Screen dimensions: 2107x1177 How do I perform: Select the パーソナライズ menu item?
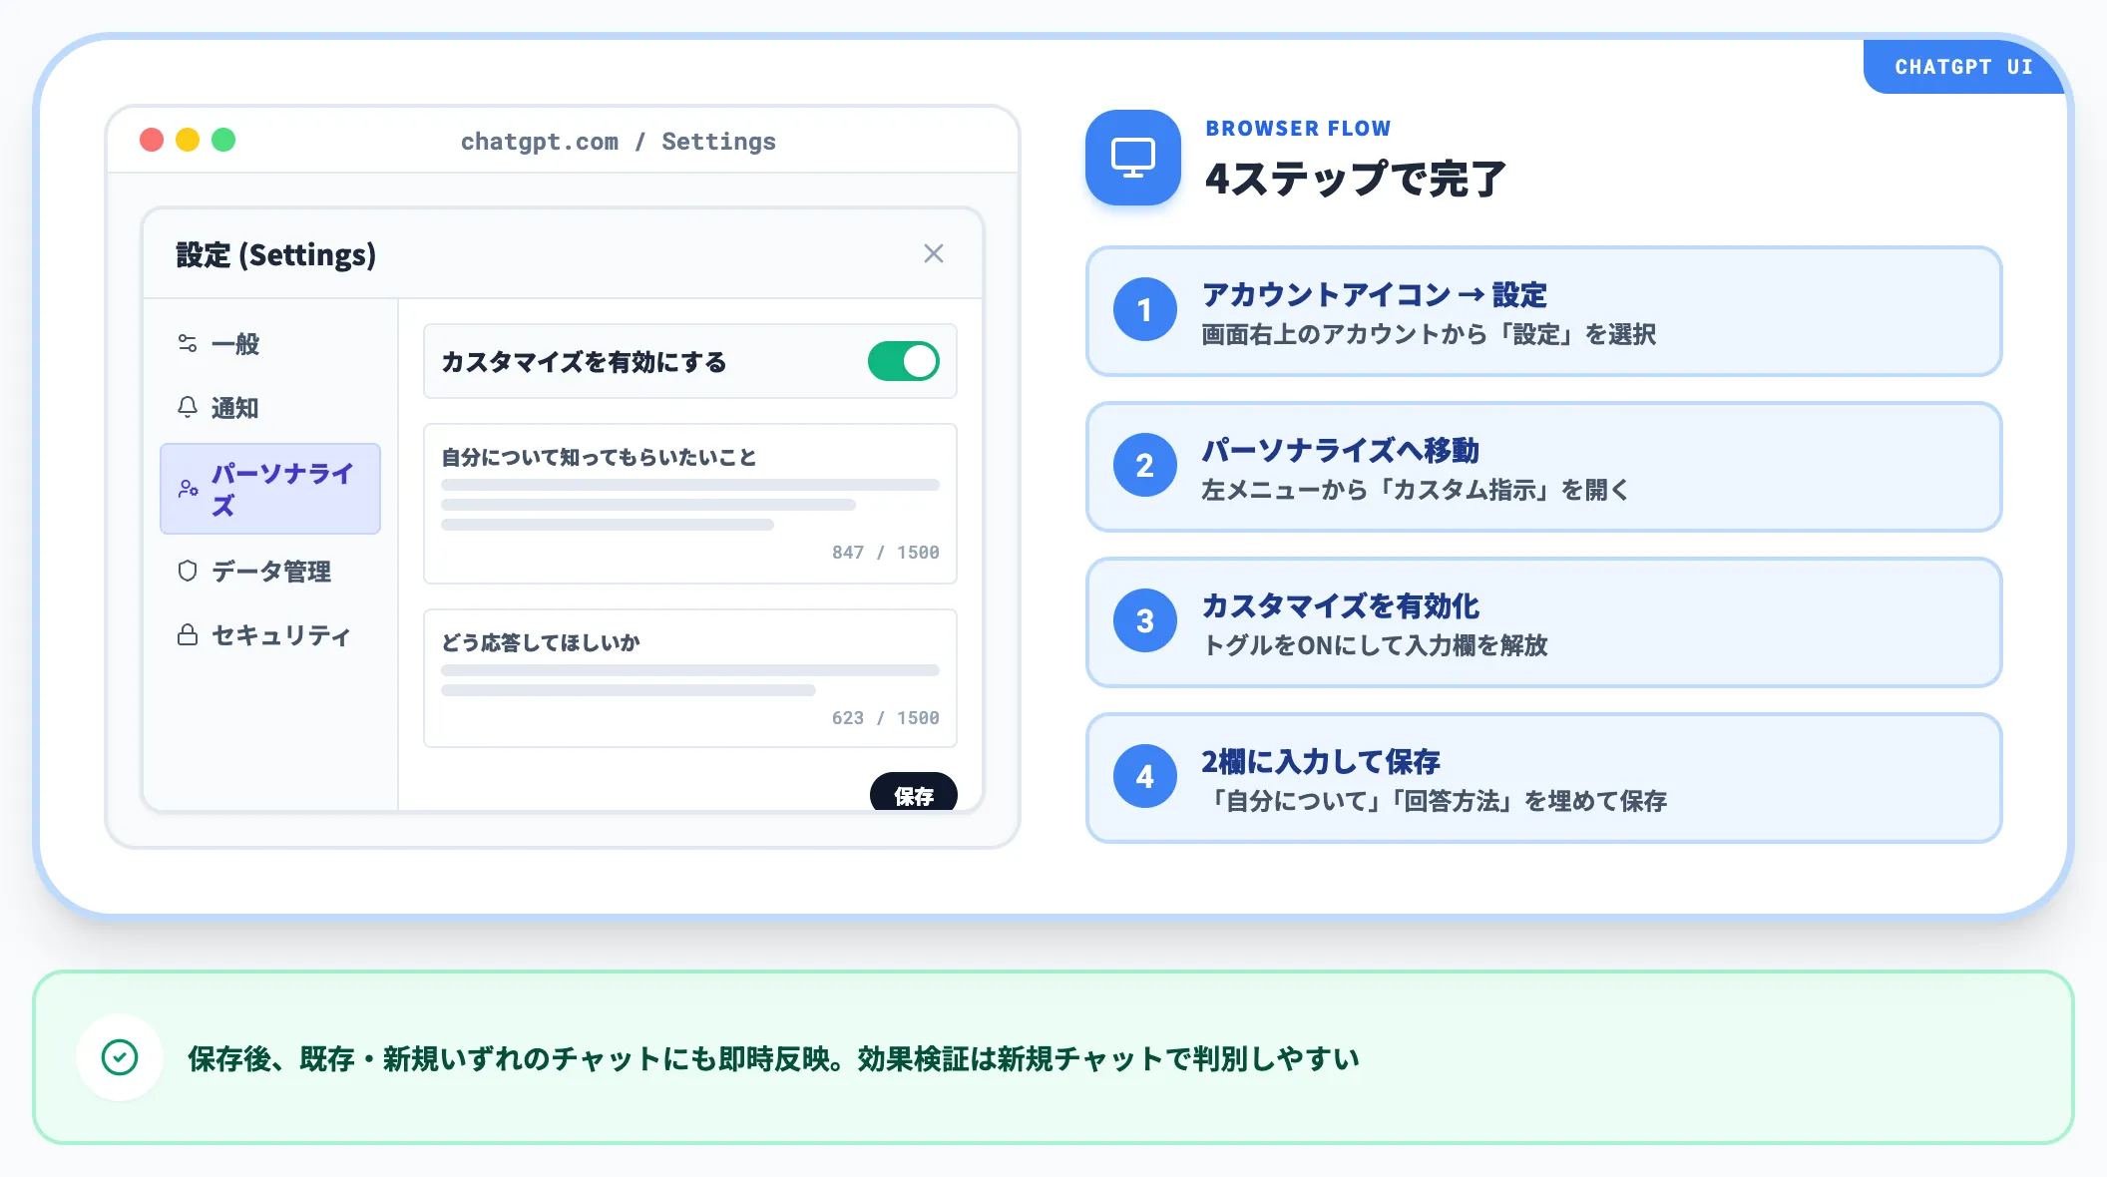[270, 489]
